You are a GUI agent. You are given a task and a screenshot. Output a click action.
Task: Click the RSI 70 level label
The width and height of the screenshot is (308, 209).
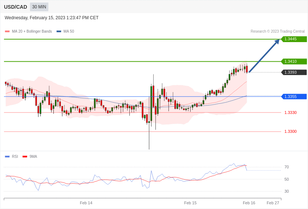click(x=287, y=167)
